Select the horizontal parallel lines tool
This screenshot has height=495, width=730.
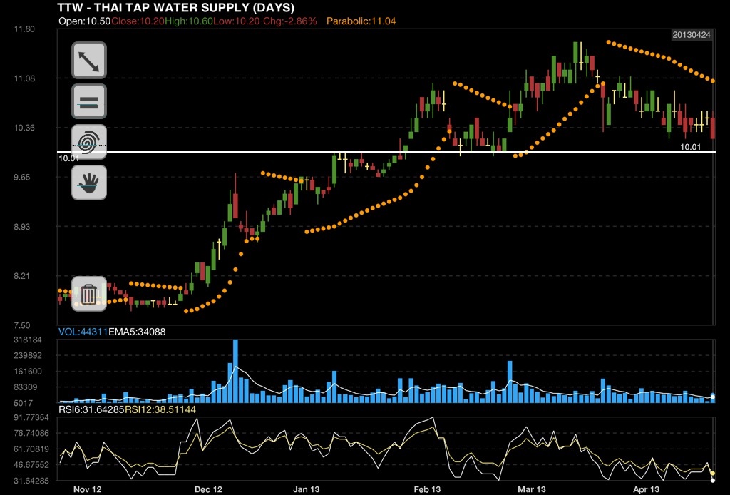(89, 101)
